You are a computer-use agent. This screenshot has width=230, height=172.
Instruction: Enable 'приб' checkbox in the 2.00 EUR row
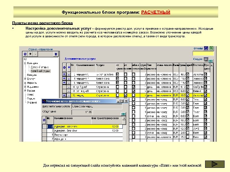tap(188, 133)
